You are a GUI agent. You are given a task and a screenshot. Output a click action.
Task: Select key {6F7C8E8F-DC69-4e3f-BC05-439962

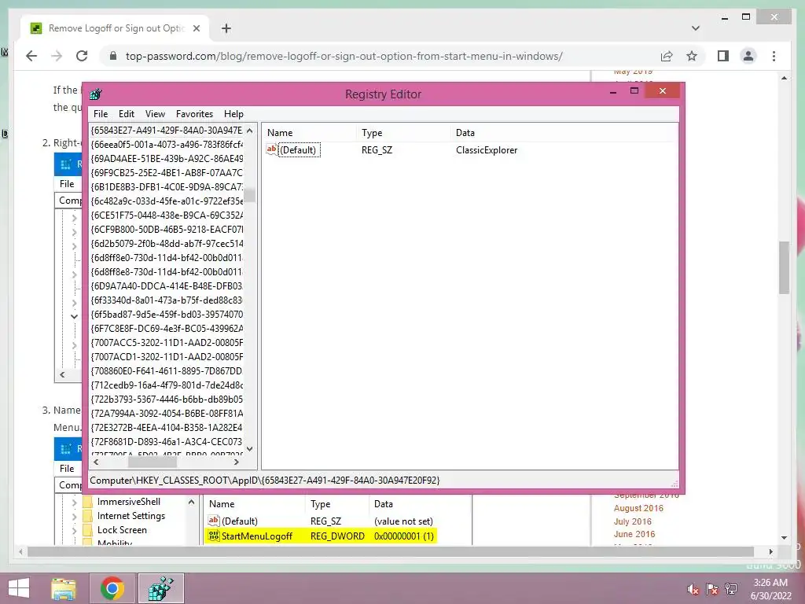click(167, 328)
